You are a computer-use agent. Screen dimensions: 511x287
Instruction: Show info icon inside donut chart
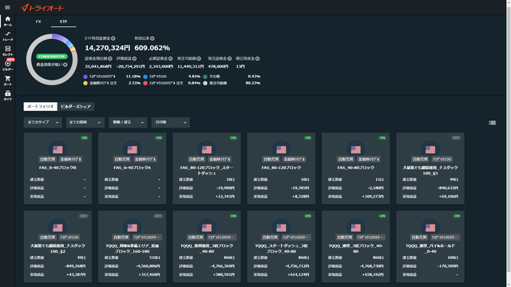pyautogui.click(x=65, y=65)
